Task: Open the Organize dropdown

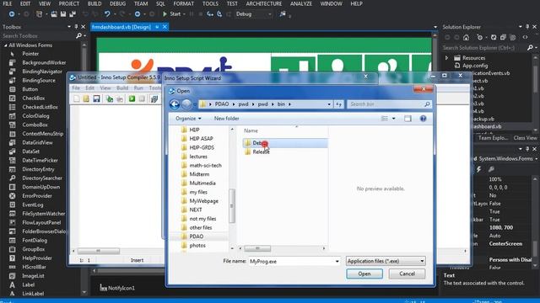Action: pyautogui.click(x=188, y=119)
